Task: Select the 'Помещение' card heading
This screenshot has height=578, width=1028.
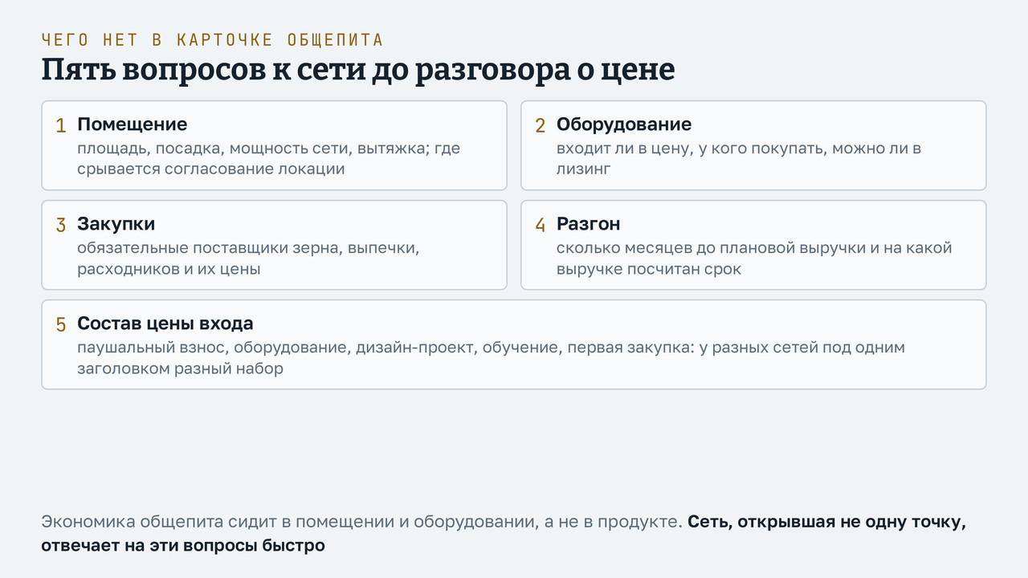Action: pos(132,124)
